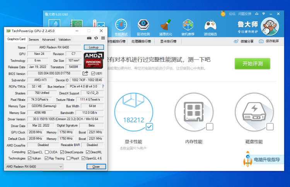Viewport: 290px width, 187px height.
Task: Toggle the Ray Tracing checkbox
Action: point(47,158)
